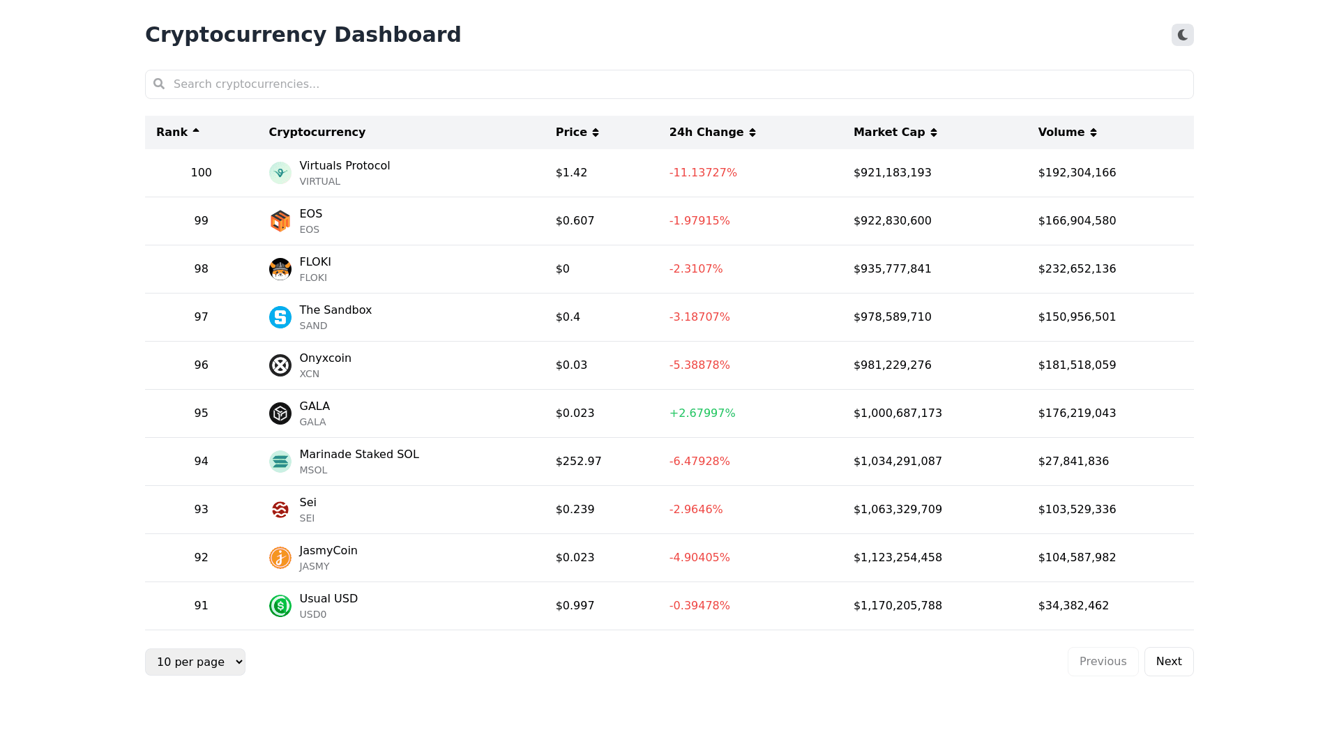Click the Usual USD coin logo
Screen dimensions: 1339x753
pos(280,606)
